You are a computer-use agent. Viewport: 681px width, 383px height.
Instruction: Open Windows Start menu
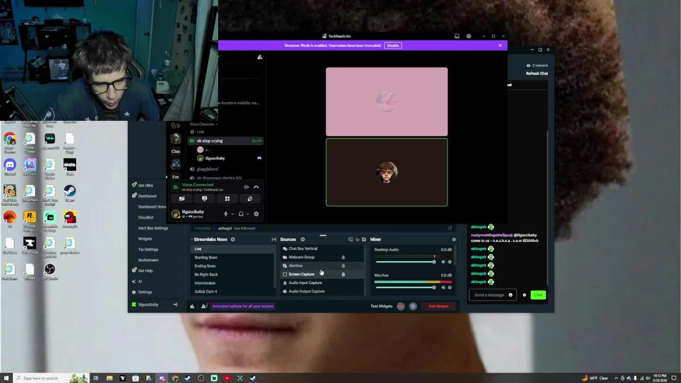pyautogui.click(x=6, y=378)
